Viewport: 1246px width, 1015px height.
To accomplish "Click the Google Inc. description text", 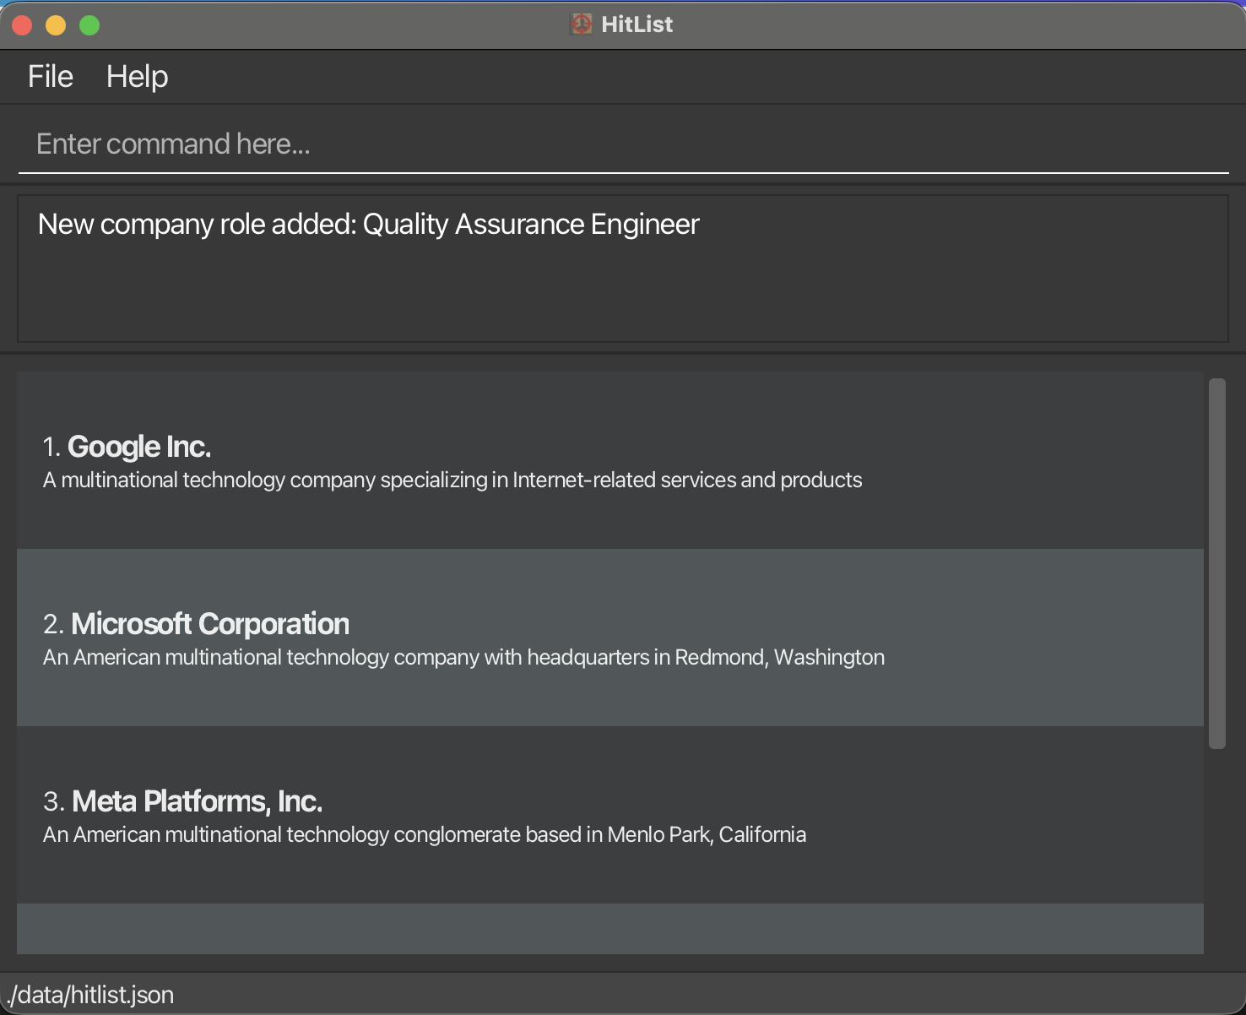I will point(452,480).
